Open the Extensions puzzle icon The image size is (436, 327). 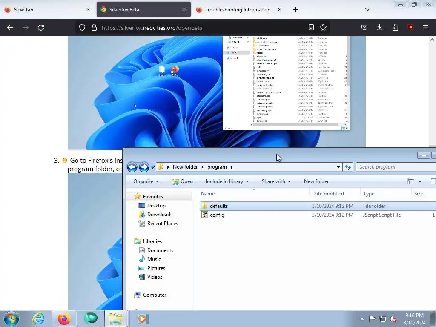[x=395, y=27]
